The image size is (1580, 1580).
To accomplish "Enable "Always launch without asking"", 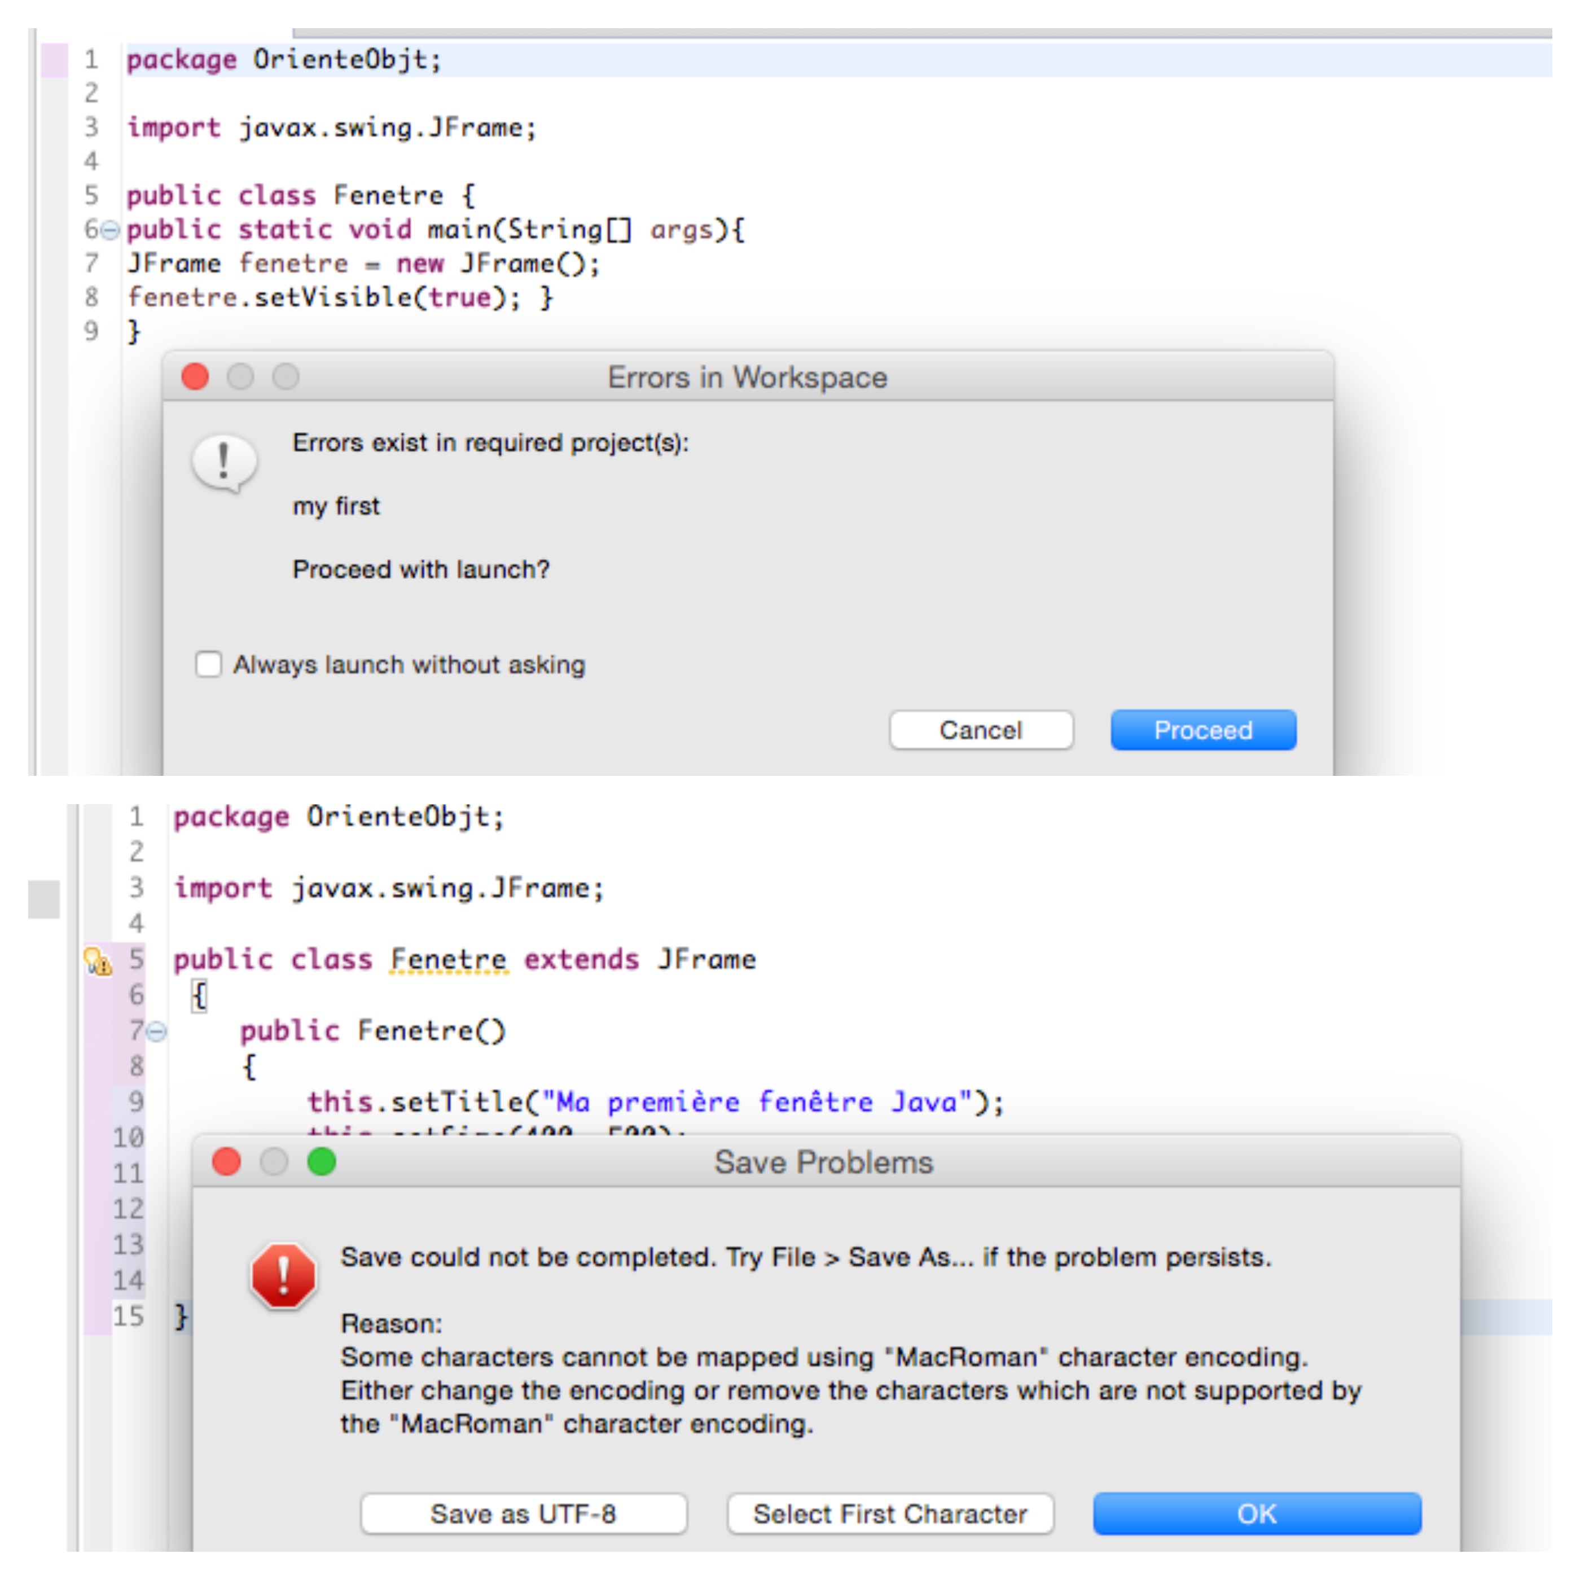I will [209, 665].
